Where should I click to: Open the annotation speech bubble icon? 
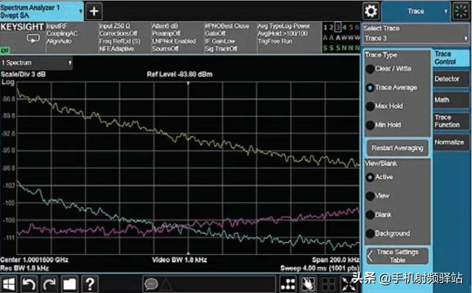click(151, 285)
